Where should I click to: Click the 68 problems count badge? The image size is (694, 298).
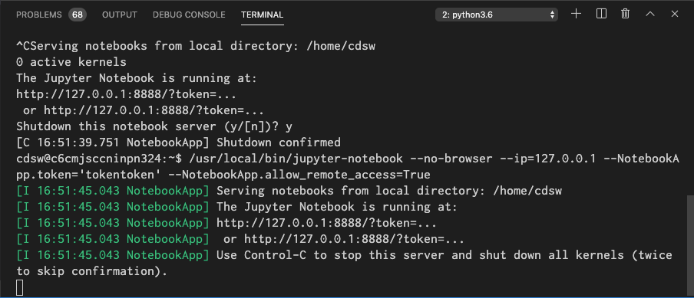[x=78, y=15]
